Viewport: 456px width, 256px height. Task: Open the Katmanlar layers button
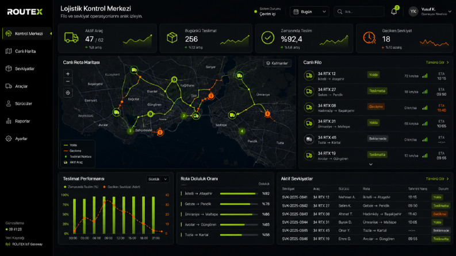pyautogui.click(x=277, y=63)
